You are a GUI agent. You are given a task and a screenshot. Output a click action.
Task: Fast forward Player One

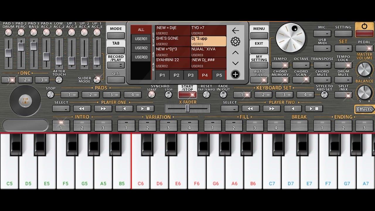(x=103, y=109)
